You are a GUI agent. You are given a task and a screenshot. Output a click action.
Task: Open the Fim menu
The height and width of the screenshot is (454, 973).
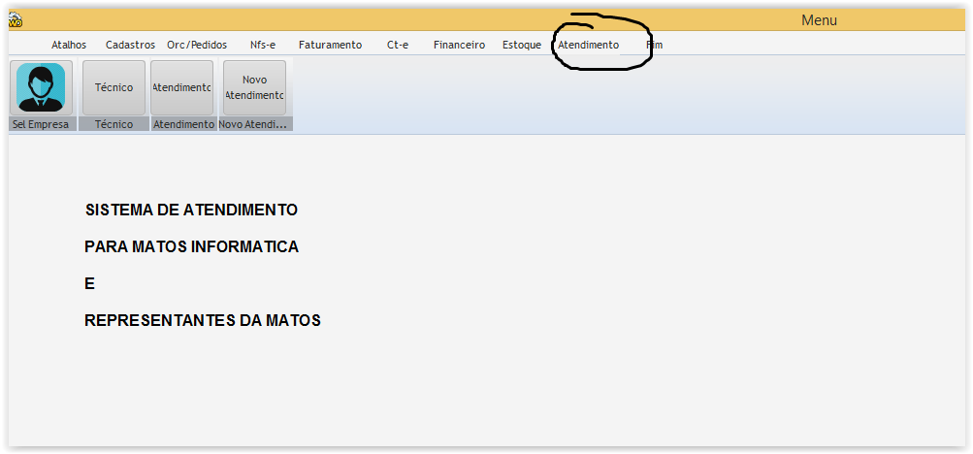[x=655, y=45]
